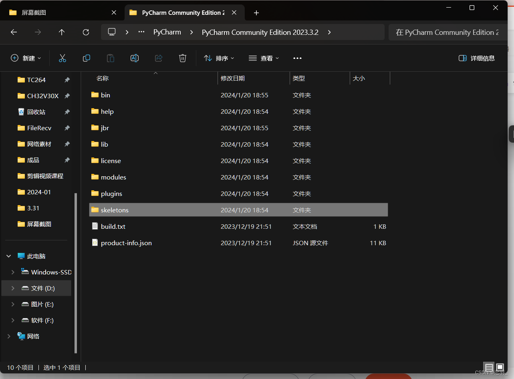This screenshot has width=514, height=379.
Task: Select the modules folder
Action: [x=238, y=177]
